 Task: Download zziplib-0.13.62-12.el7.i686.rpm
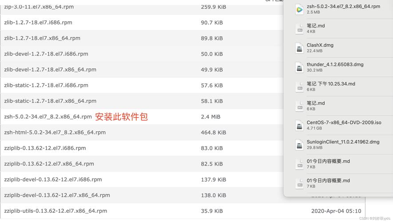point(45,148)
